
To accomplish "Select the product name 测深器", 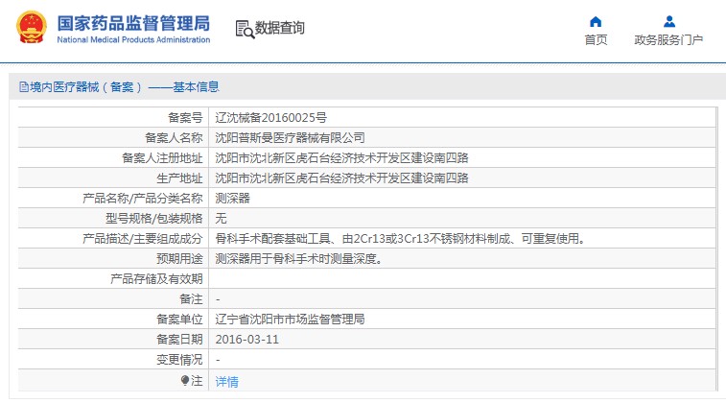I will (232, 199).
